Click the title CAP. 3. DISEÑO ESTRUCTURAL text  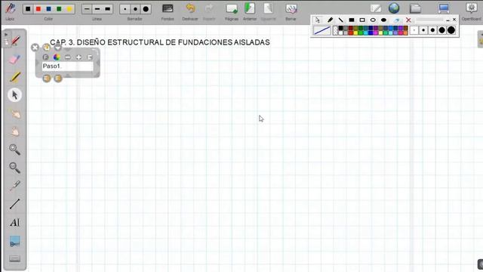click(160, 42)
